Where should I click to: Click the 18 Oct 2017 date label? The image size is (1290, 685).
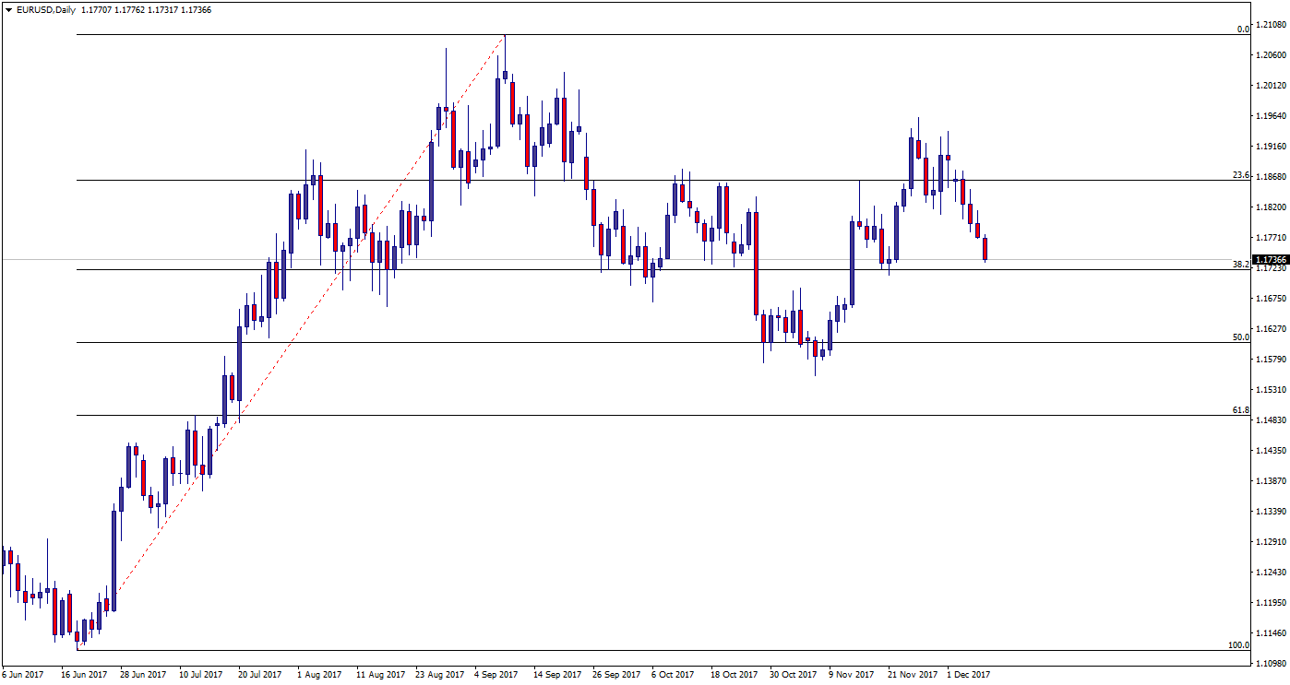[734, 675]
